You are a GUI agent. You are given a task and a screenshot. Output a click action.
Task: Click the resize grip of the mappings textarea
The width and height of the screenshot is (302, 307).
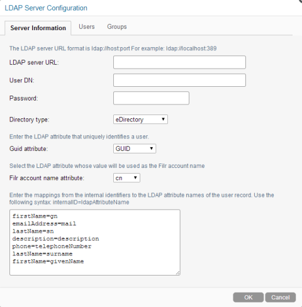(x=177, y=272)
